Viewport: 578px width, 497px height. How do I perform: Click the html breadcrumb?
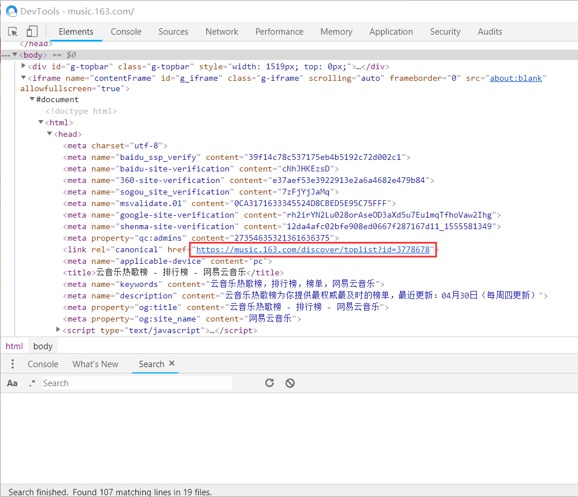14,346
